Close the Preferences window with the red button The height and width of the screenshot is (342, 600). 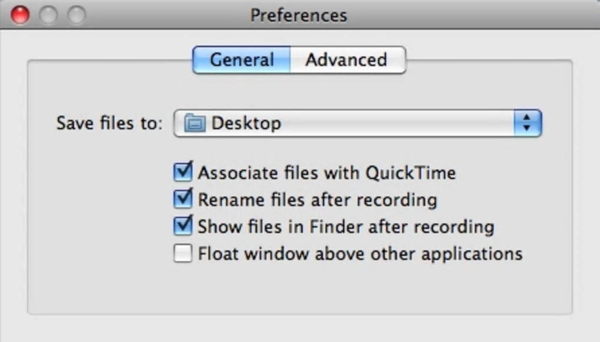click(21, 15)
